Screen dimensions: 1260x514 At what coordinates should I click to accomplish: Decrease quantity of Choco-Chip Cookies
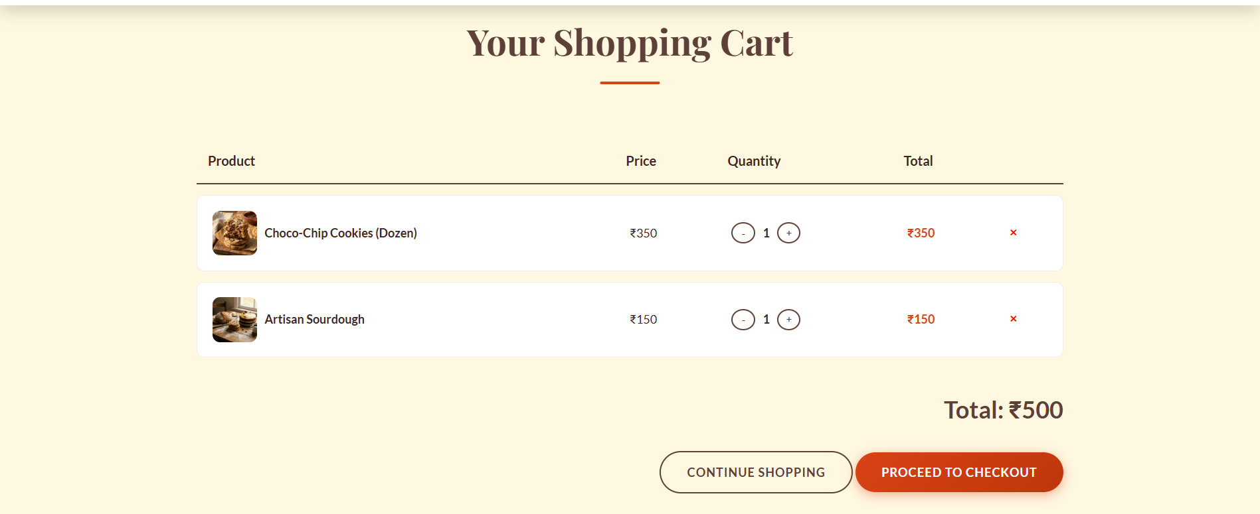pos(743,233)
